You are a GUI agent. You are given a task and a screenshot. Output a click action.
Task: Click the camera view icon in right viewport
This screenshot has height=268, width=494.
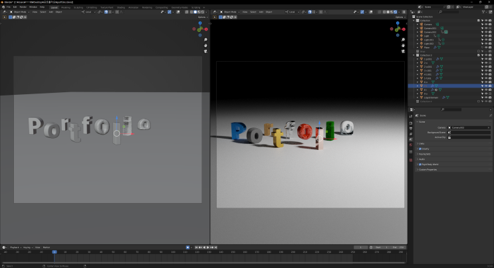(x=403, y=50)
